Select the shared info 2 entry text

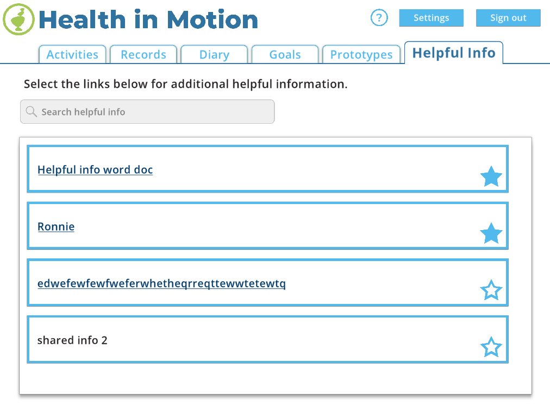[x=72, y=340]
